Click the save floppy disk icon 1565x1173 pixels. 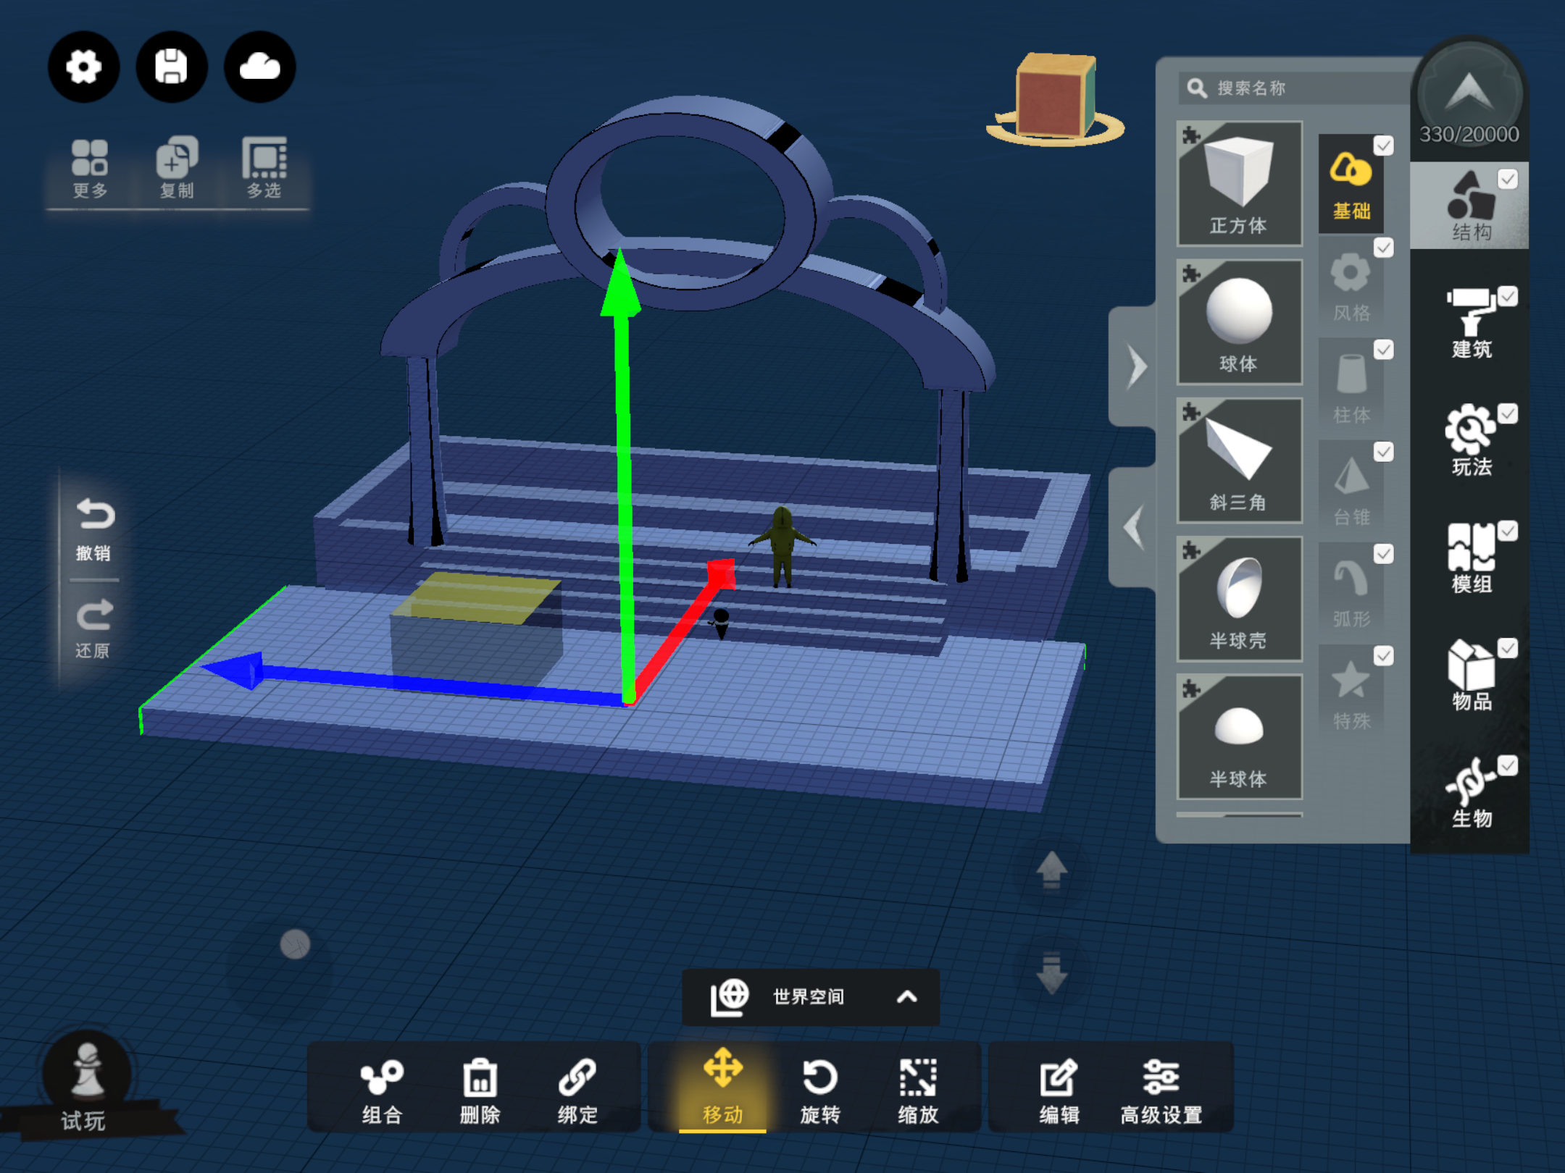point(172,67)
